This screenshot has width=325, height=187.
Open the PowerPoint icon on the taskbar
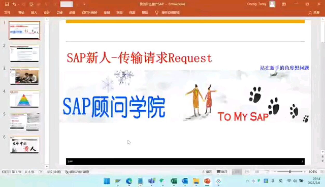[207, 181]
